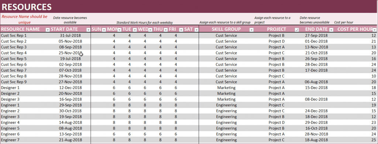Select Project C cell in Cust Svc Rep 4 row

coord(276,53)
